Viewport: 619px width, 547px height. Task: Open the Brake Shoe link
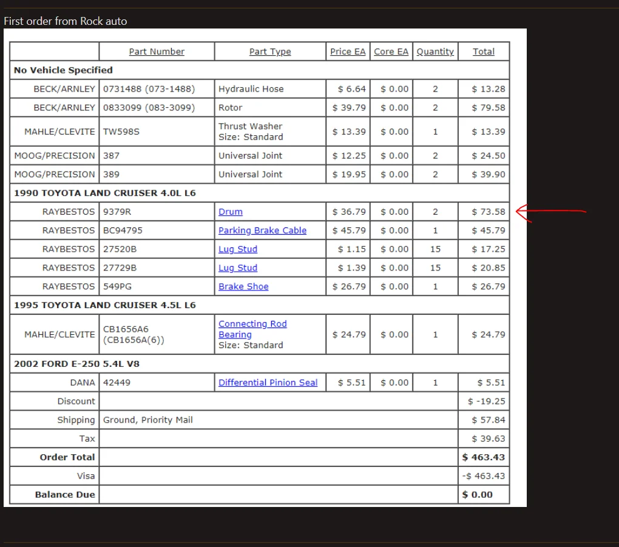(x=243, y=286)
